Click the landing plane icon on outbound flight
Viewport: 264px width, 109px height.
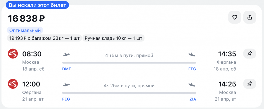tap(192, 55)
